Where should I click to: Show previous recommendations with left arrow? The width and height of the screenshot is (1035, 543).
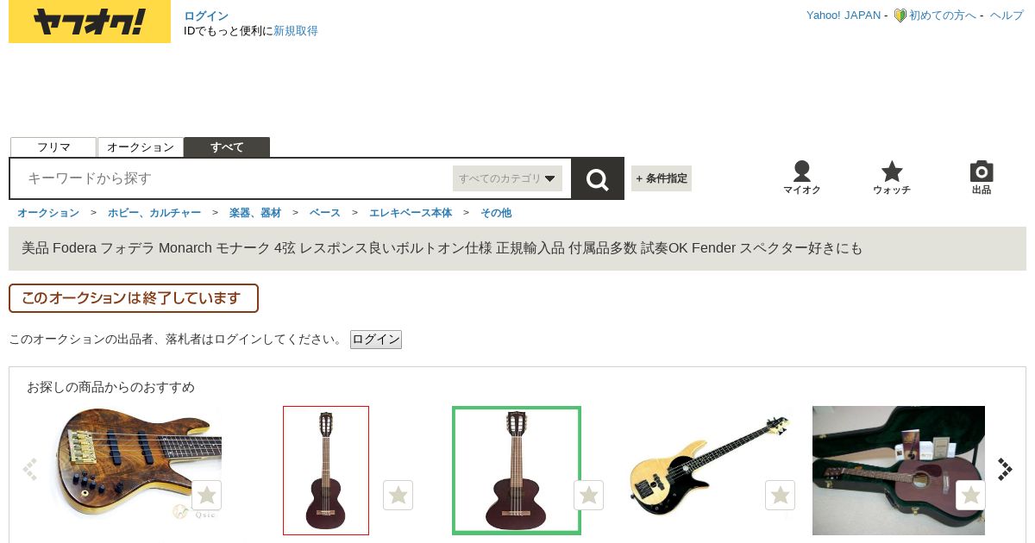(30, 469)
